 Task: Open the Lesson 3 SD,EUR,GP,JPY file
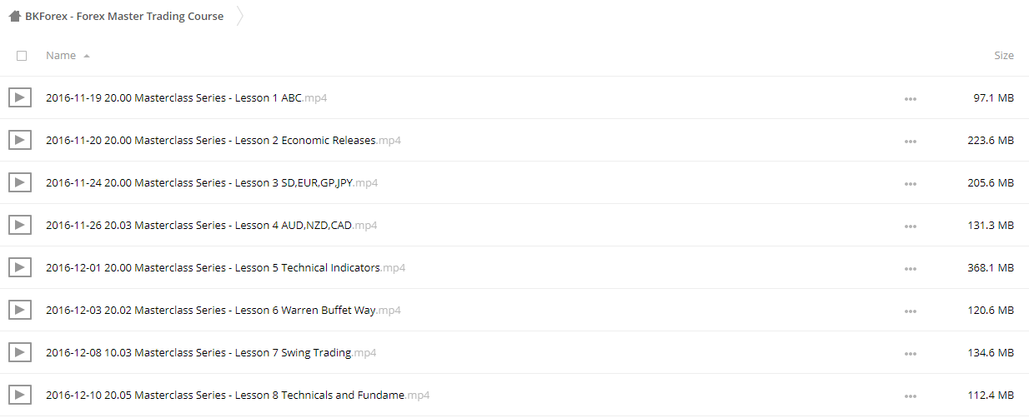coord(212,182)
